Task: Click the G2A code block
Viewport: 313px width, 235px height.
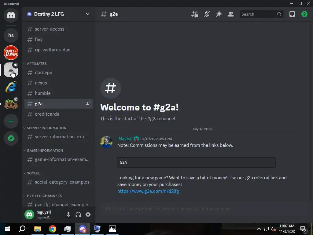Action: [x=197, y=162]
